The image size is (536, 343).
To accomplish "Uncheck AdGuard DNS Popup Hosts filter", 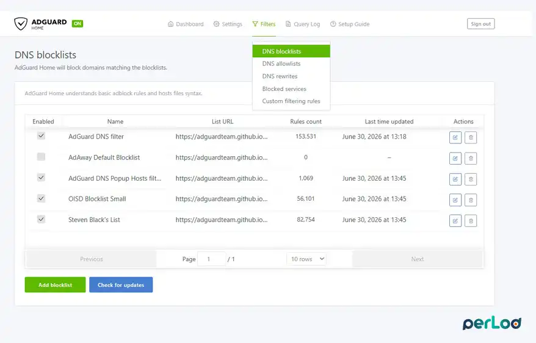I will coord(41,178).
